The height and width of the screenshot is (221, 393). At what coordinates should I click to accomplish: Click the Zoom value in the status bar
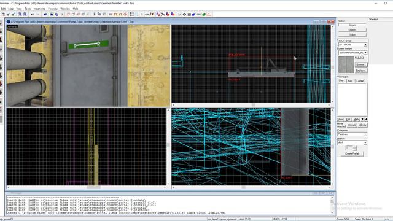[343, 219]
